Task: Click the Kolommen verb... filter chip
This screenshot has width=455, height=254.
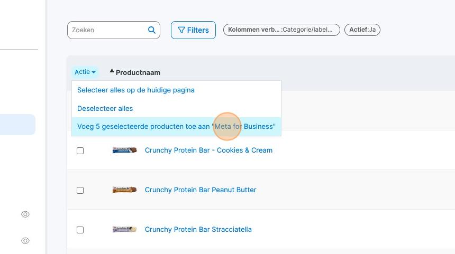Action: pos(281,30)
